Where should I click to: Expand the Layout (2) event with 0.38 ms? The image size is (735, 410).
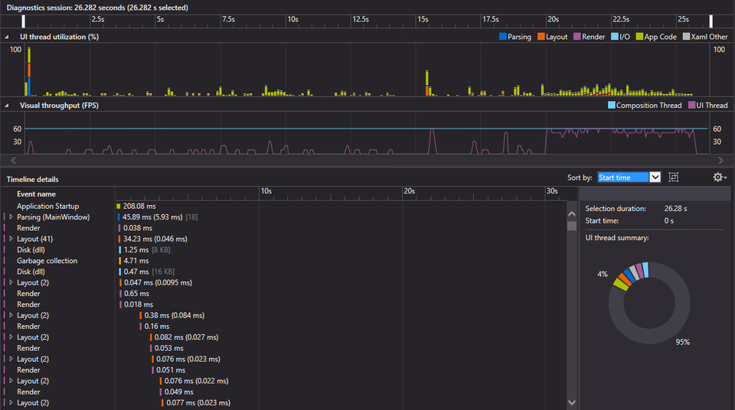coord(11,315)
